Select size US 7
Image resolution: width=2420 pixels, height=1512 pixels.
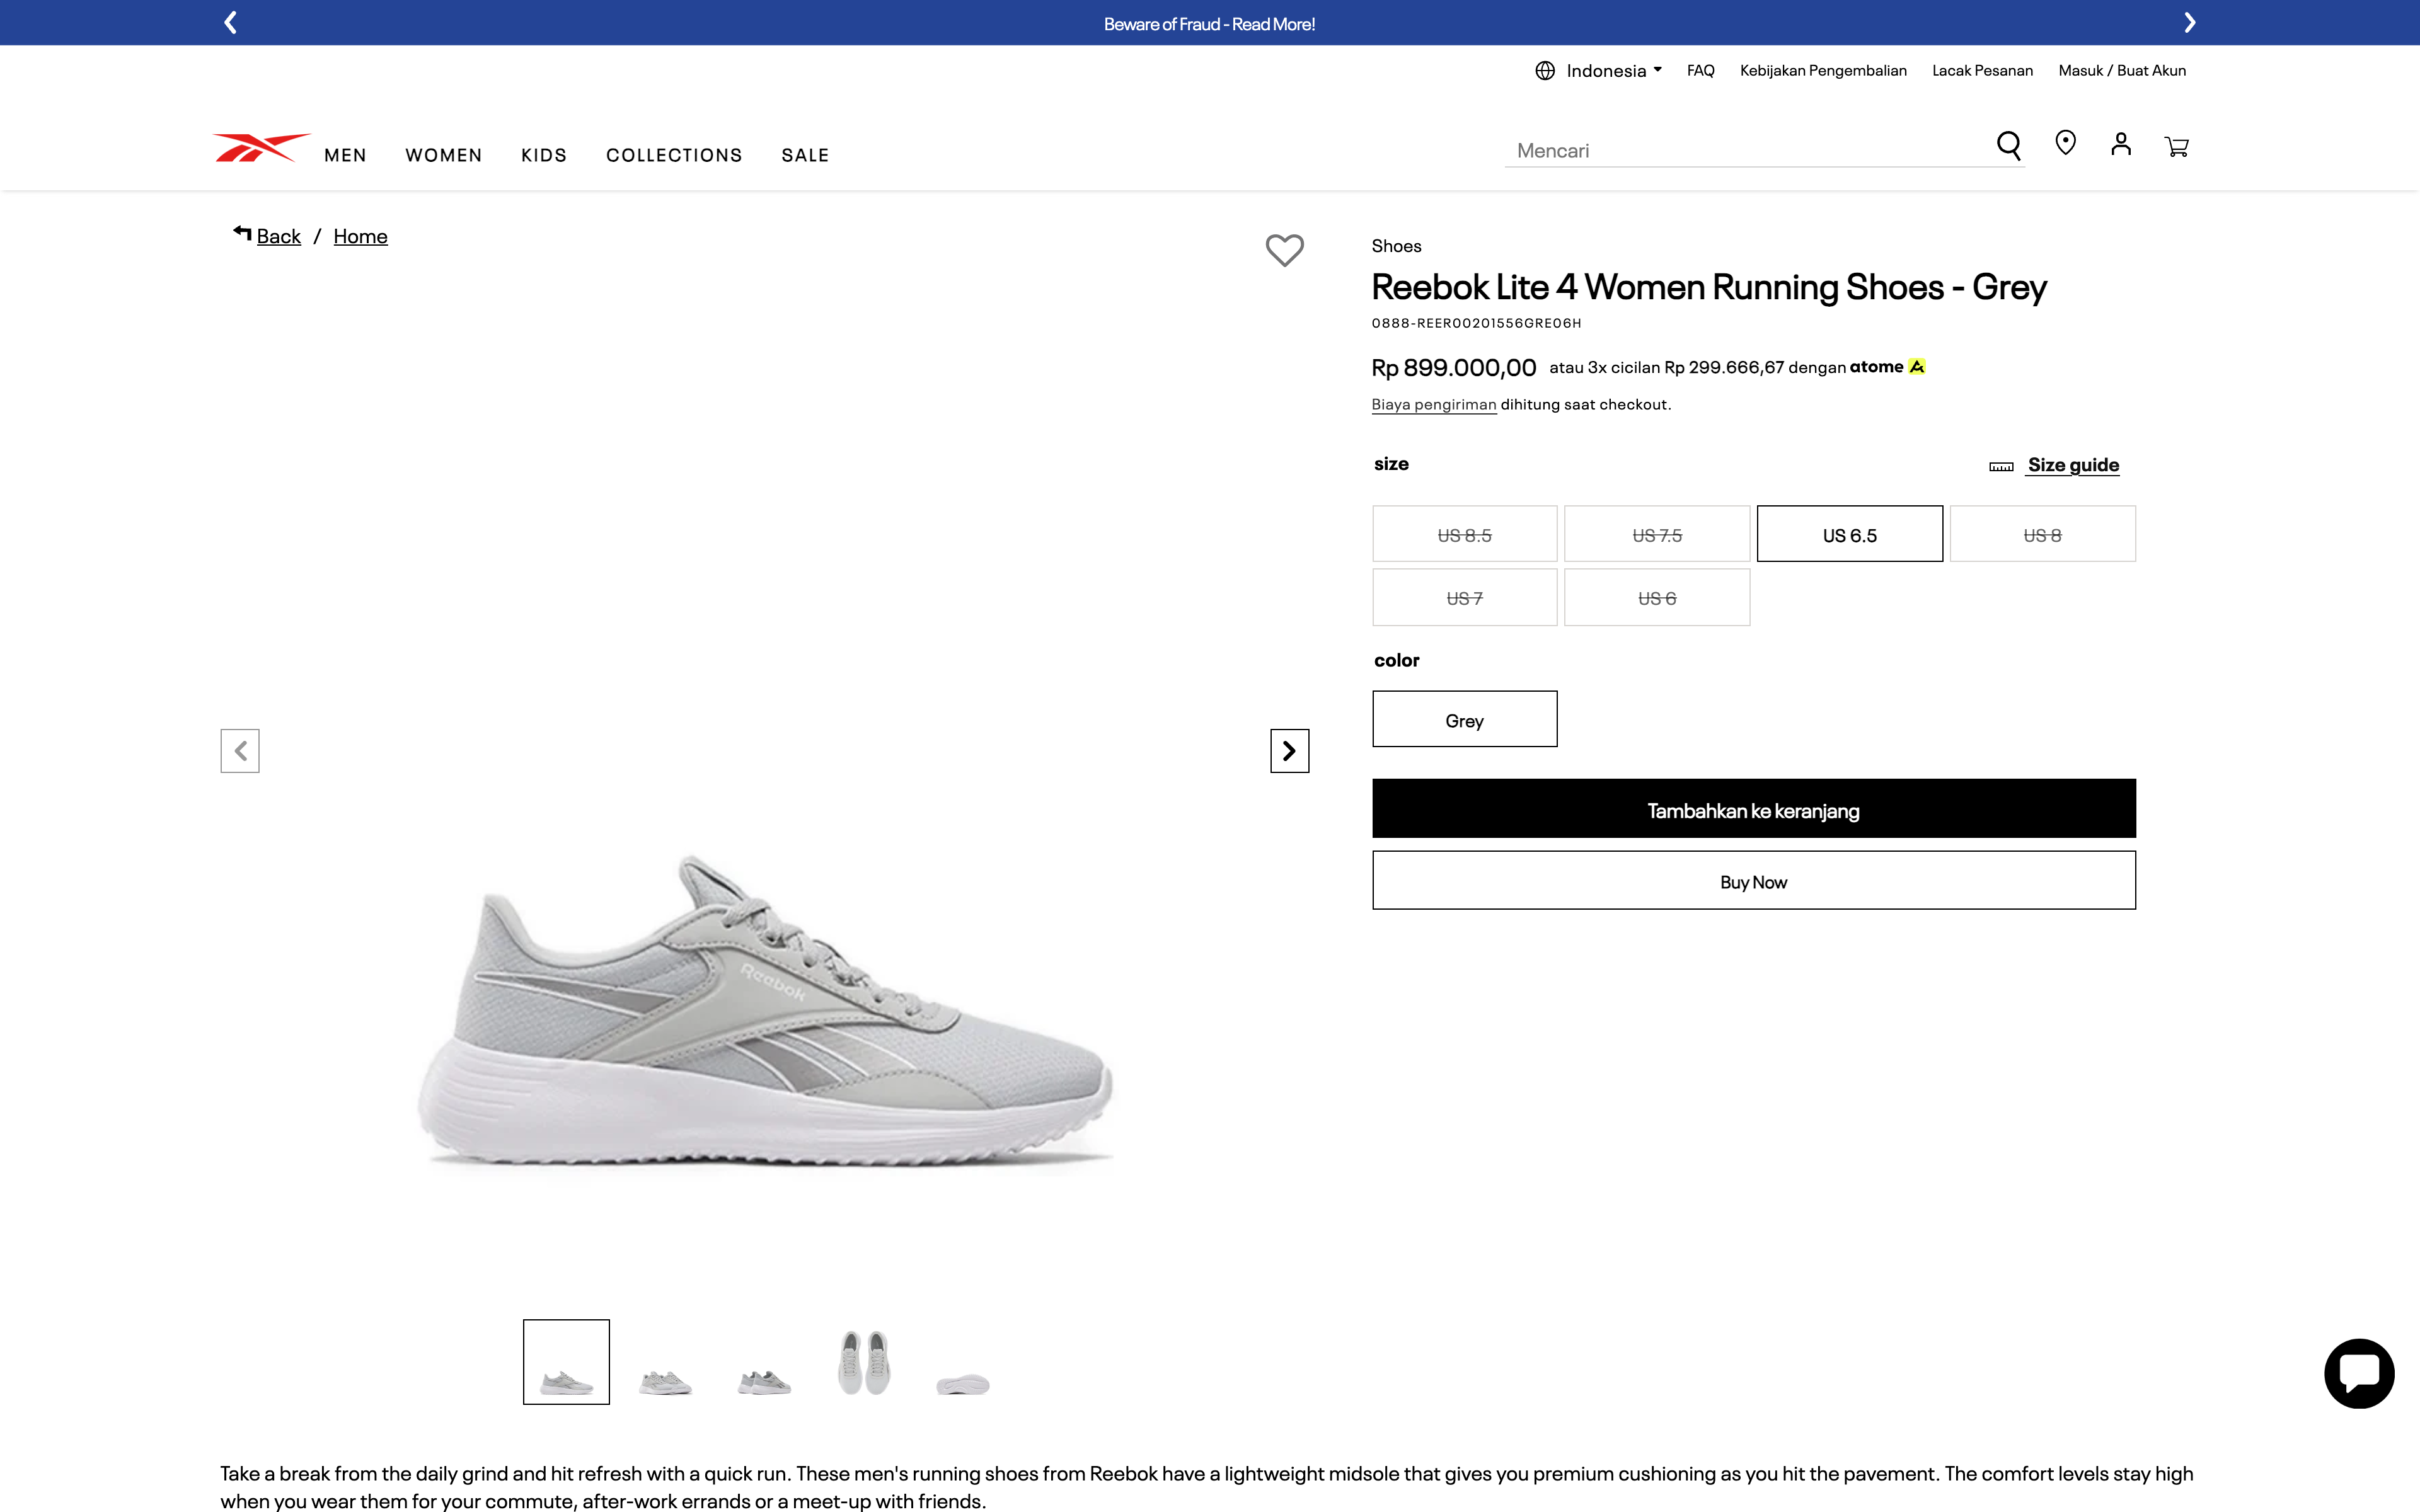(1464, 597)
